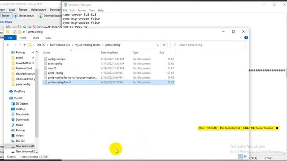Open the Share ribbon tab
The image size is (287, 161).
[x=36, y=38]
